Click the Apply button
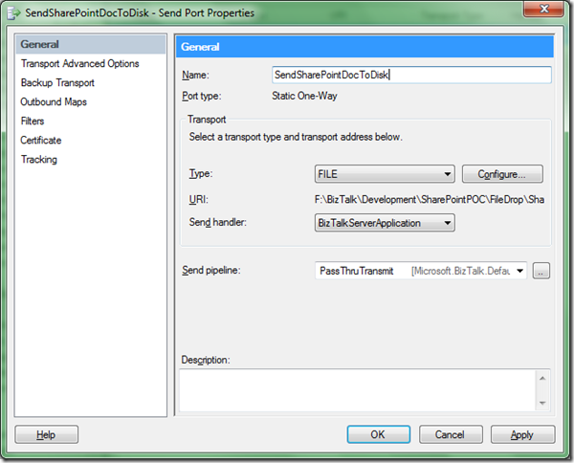The width and height of the screenshot is (574, 463). click(522, 434)
